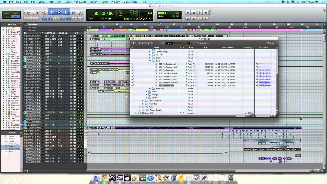Screen dimensions: 327x184
Task: Open the Rhythmic elastic audio selector
Action: pyautogui.click(x=203, y=43)
